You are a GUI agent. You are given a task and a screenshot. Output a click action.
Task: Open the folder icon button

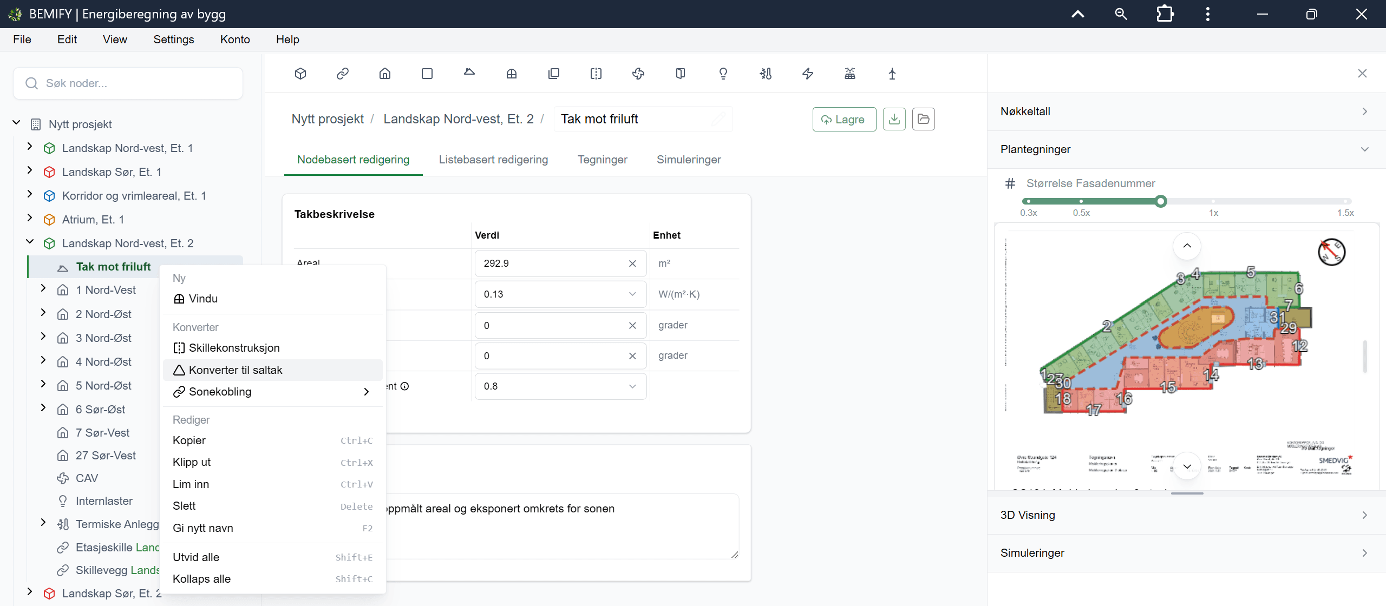coord(924,119)
